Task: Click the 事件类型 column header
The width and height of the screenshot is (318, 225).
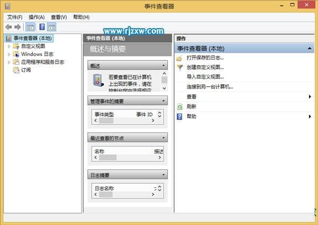Action: pos(104,115)
